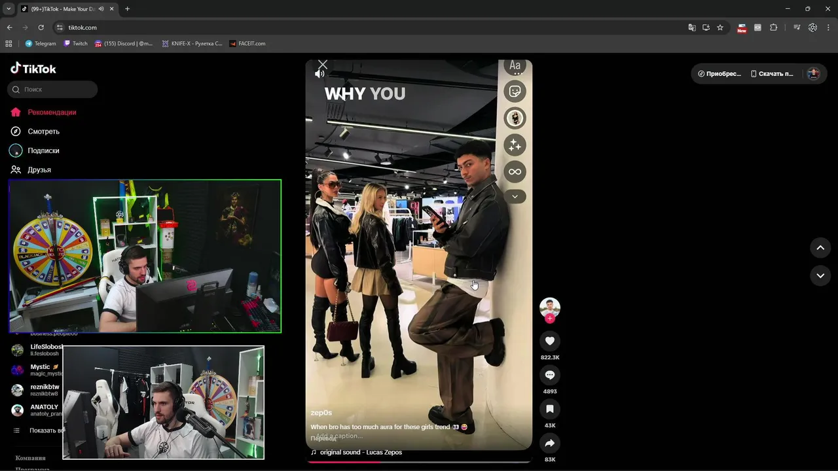
Task: Bookmark this page with the star
Action: (720, 27)
